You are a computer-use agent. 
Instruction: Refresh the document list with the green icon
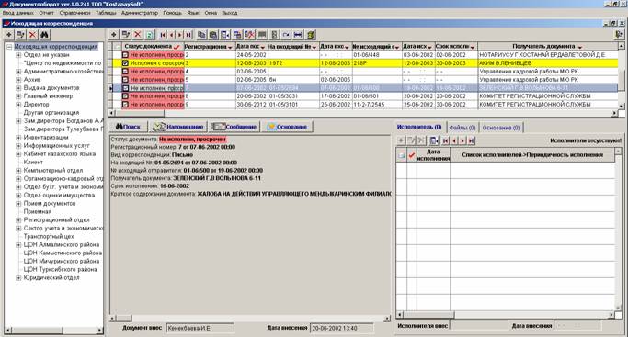149,35
